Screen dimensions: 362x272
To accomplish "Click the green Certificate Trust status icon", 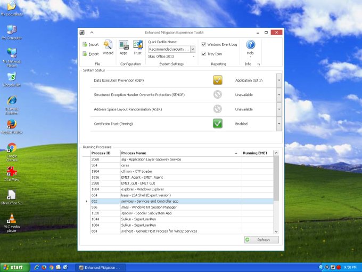I will 218,123.
